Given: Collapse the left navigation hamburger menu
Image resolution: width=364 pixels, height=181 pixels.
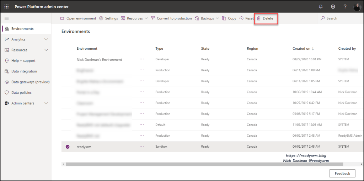Looking at the screenshot, I should [6, 18].
